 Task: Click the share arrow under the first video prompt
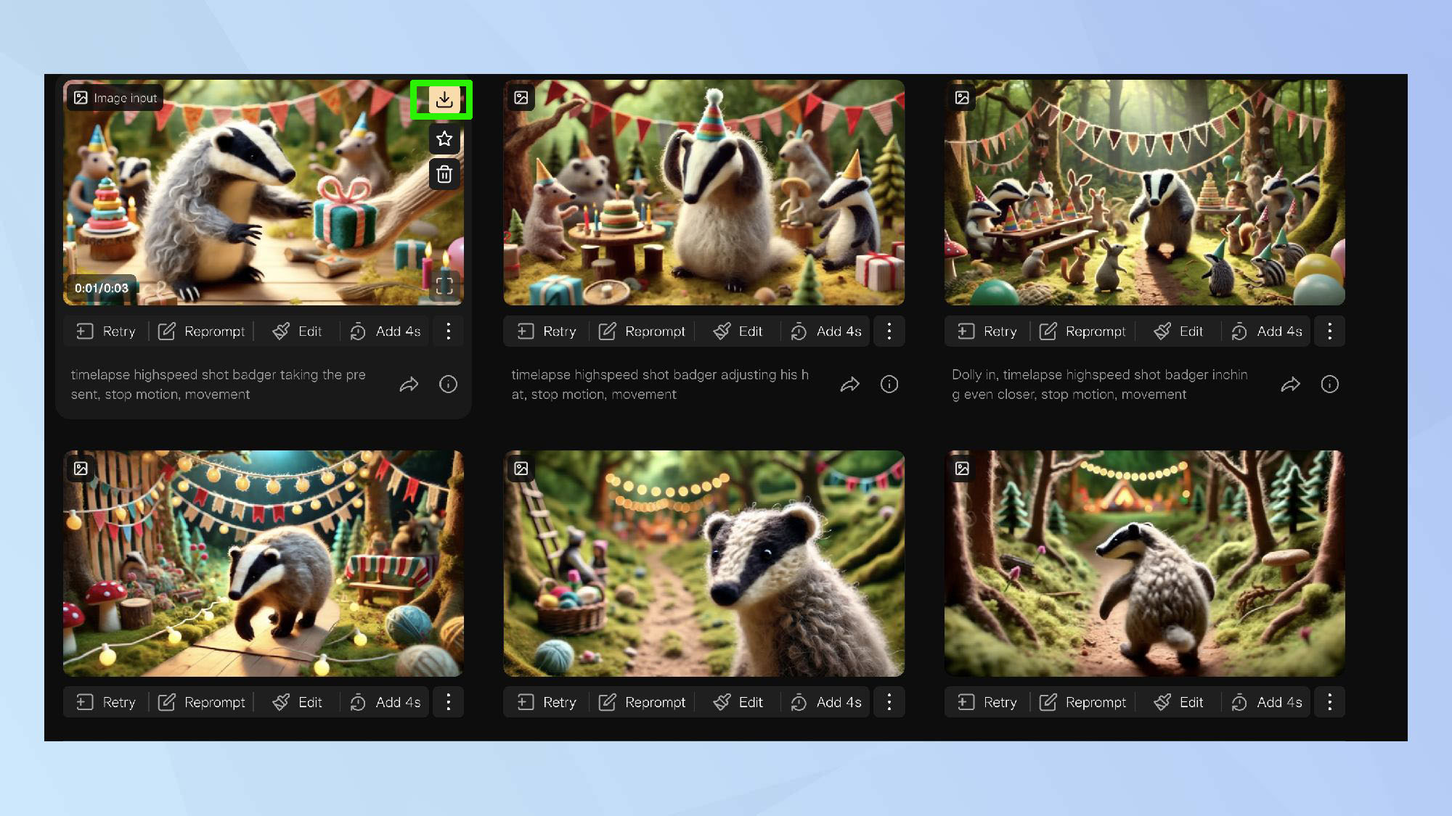[409, 384]
